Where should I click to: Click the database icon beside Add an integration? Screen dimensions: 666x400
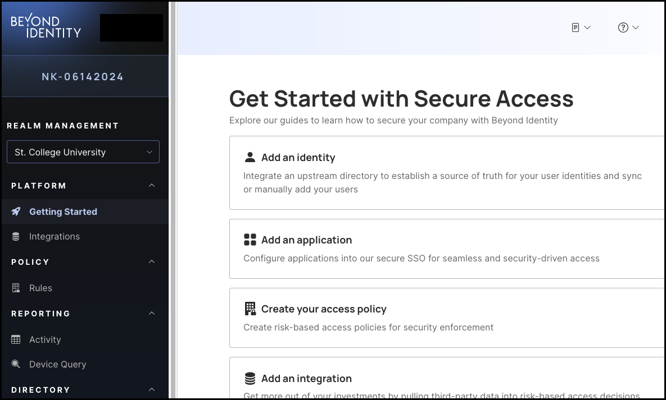[250, 378]
